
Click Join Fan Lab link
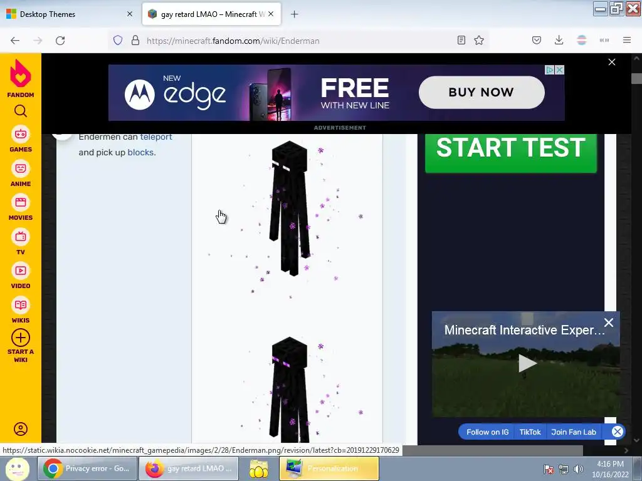click(573, 432)
